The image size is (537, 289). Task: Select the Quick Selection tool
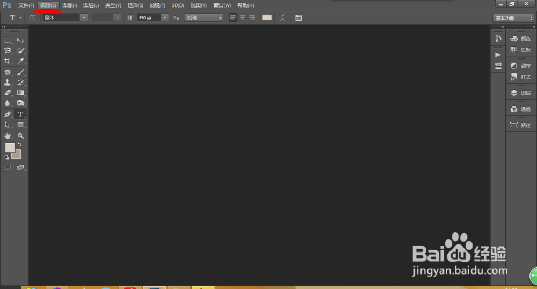coord(20,50)
